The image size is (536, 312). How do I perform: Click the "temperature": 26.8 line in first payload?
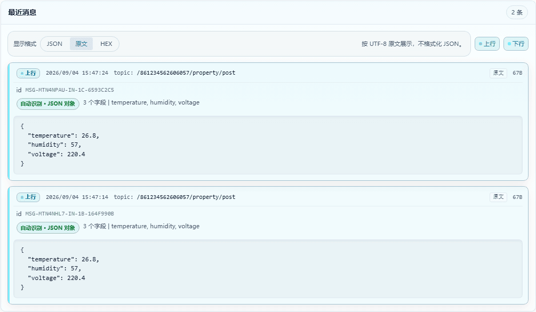pos(63,135)
